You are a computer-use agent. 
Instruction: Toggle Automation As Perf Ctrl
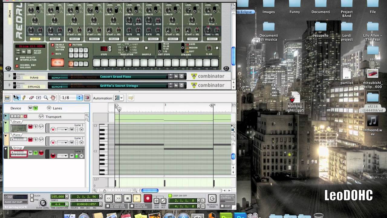108,206
